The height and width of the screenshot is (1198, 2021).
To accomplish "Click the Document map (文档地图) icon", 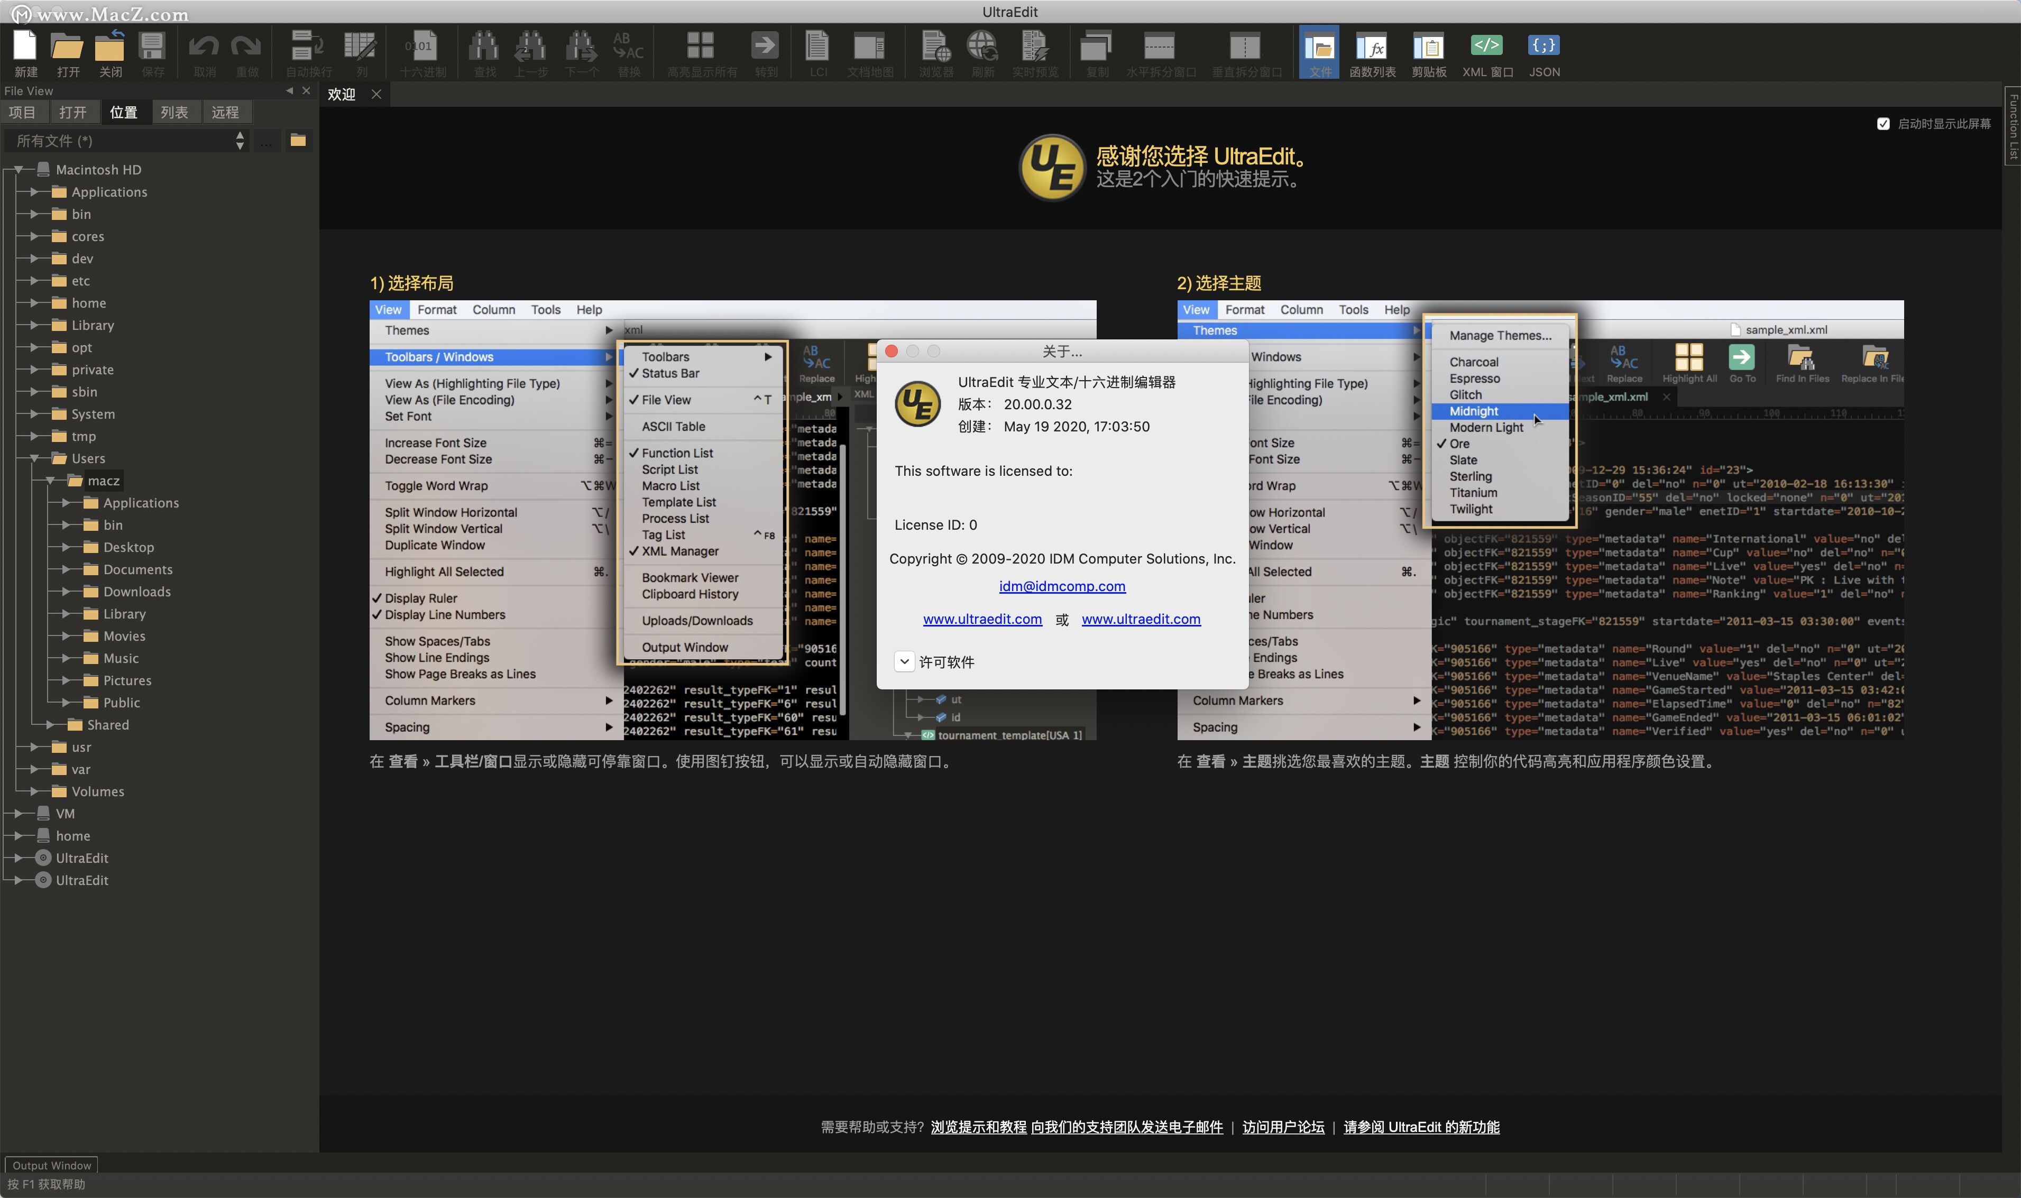I will point(869,47).
